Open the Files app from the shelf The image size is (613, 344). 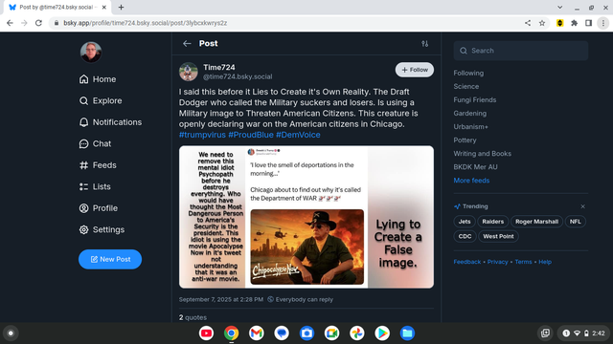click(407, 333)
